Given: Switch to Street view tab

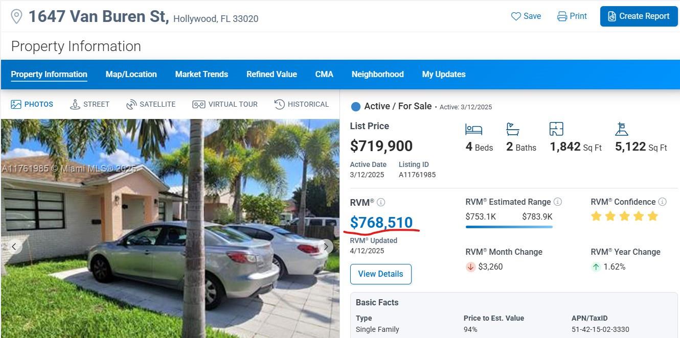Looking at the screenshot, I should [x=90, y=104].
